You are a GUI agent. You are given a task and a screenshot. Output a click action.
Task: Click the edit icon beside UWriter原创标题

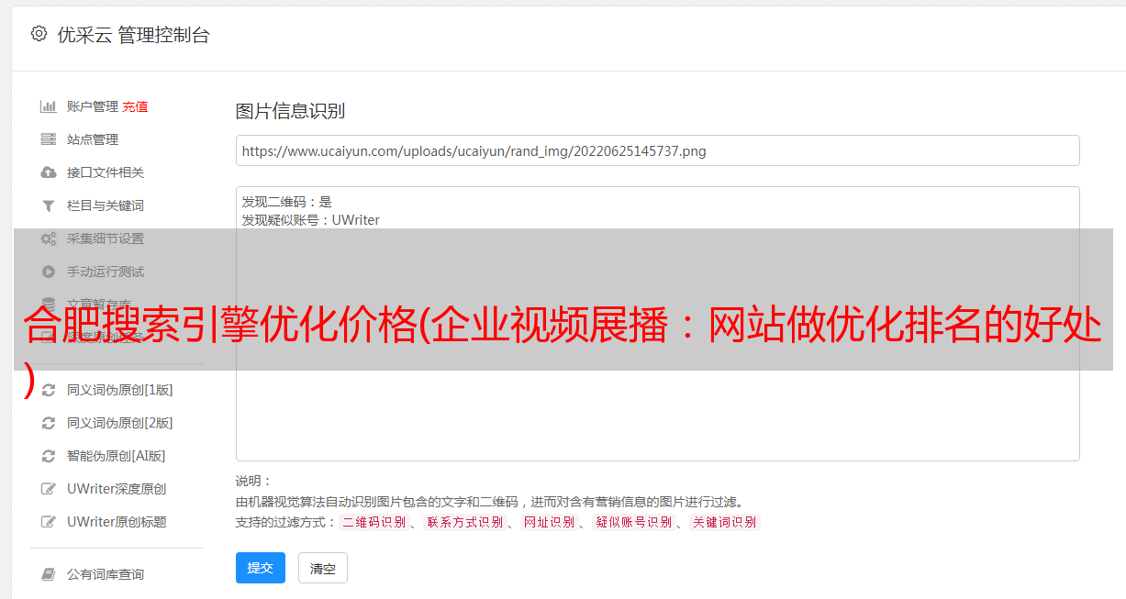(x=49, y=522)
